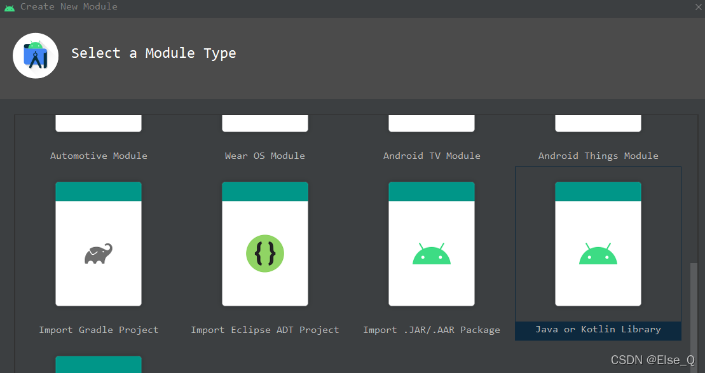Image resolution: width=705 pixels, height=373 pixels.
Task: Pick the Android Things Module card thumbnail
Action: pos(598,123)
